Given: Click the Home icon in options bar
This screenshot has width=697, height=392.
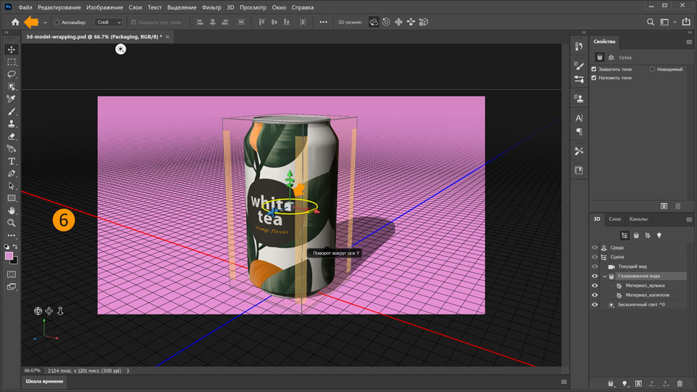Looking at the screenshot, I should coord(15,23).
